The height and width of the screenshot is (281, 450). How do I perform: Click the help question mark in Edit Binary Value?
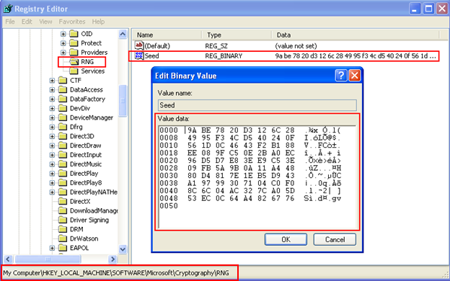click(340, 76)
